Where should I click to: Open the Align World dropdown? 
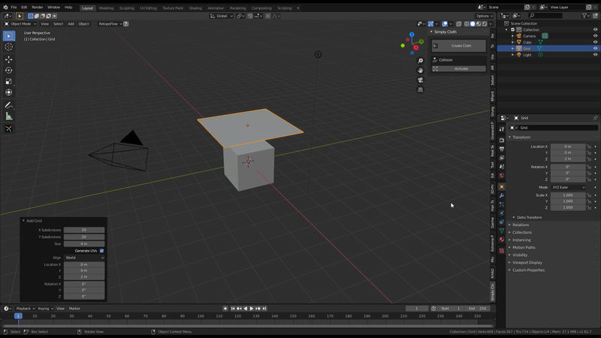click(x=84, y=258)
